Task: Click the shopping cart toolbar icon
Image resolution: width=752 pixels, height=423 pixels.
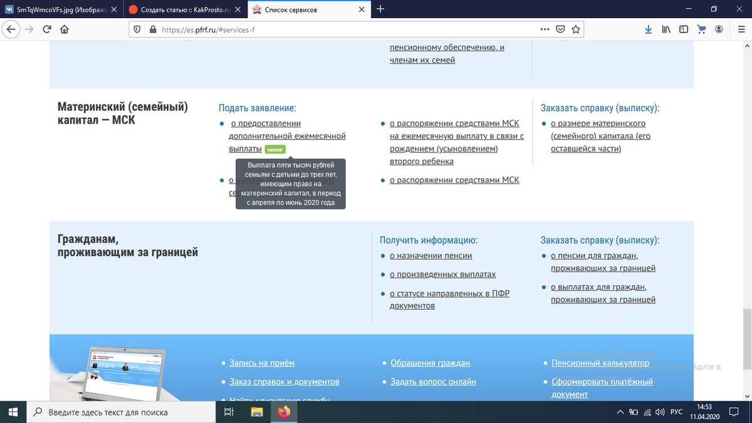Action: point(701,29)
